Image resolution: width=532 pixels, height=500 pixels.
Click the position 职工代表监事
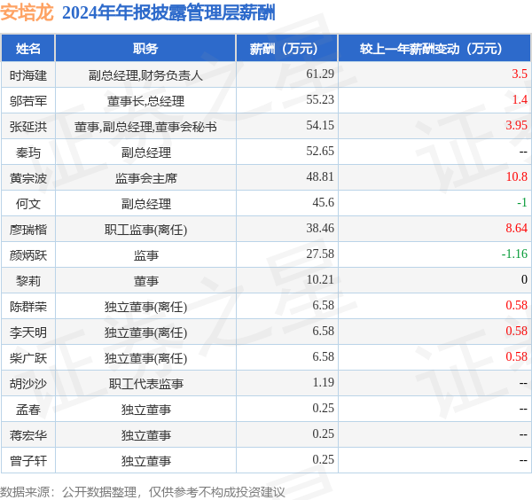[x=145, y=384]
